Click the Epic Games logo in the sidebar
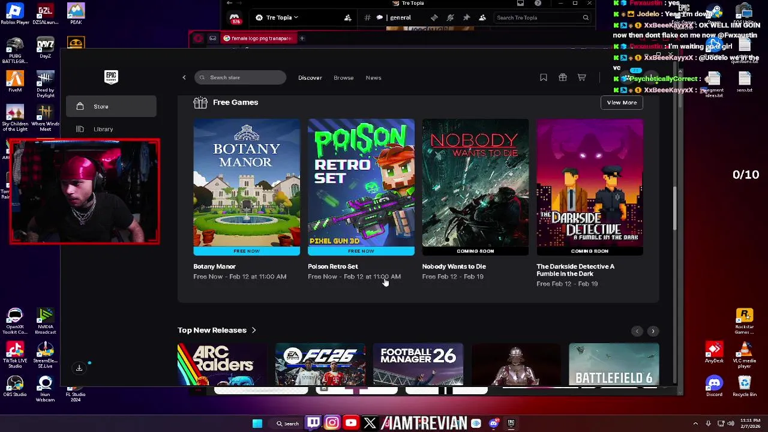The image size is (768, 432). click(x=111, y=77)
